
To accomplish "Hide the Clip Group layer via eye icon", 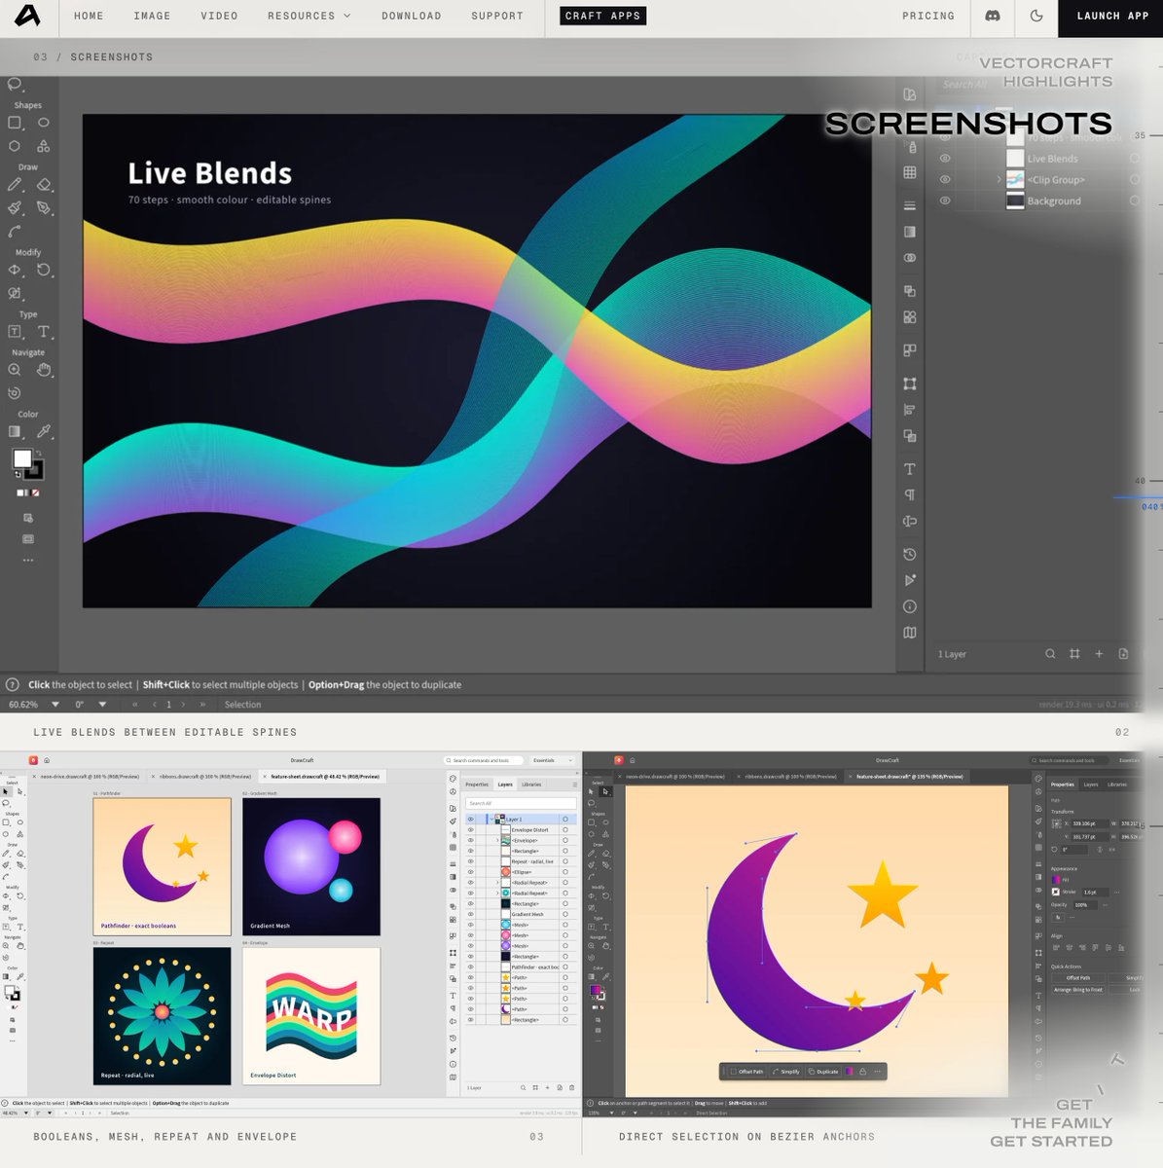I will coord(944,179).
